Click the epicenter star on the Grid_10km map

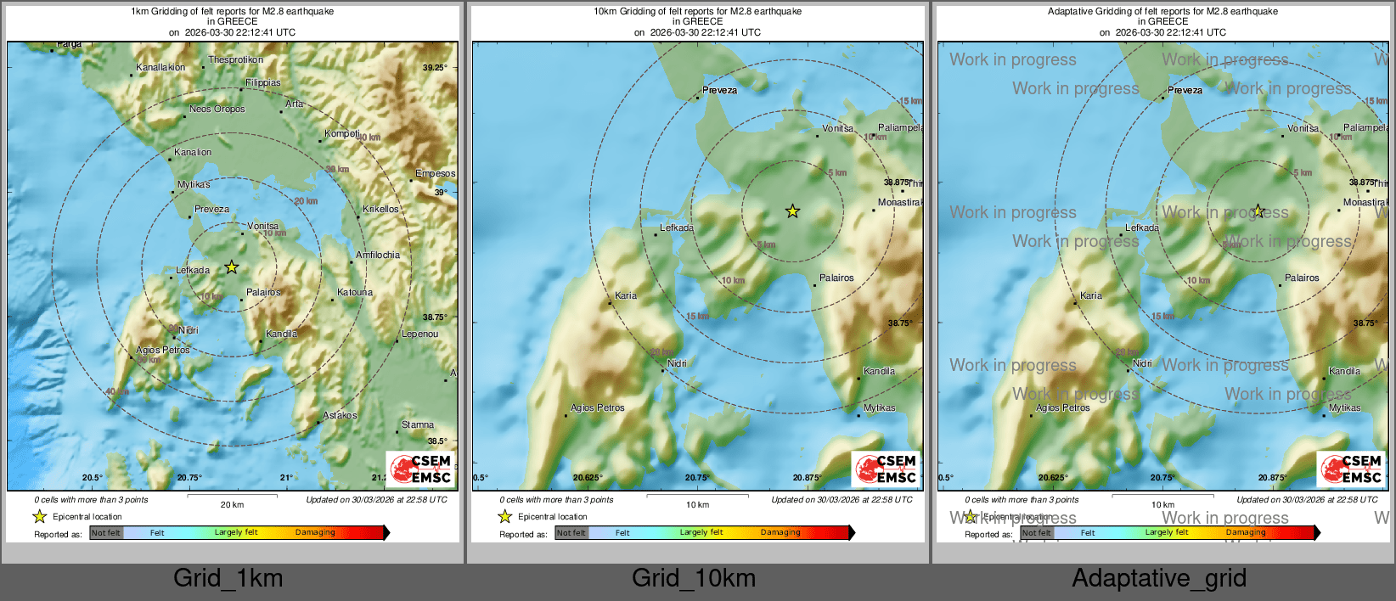click(x=792, y=211)
